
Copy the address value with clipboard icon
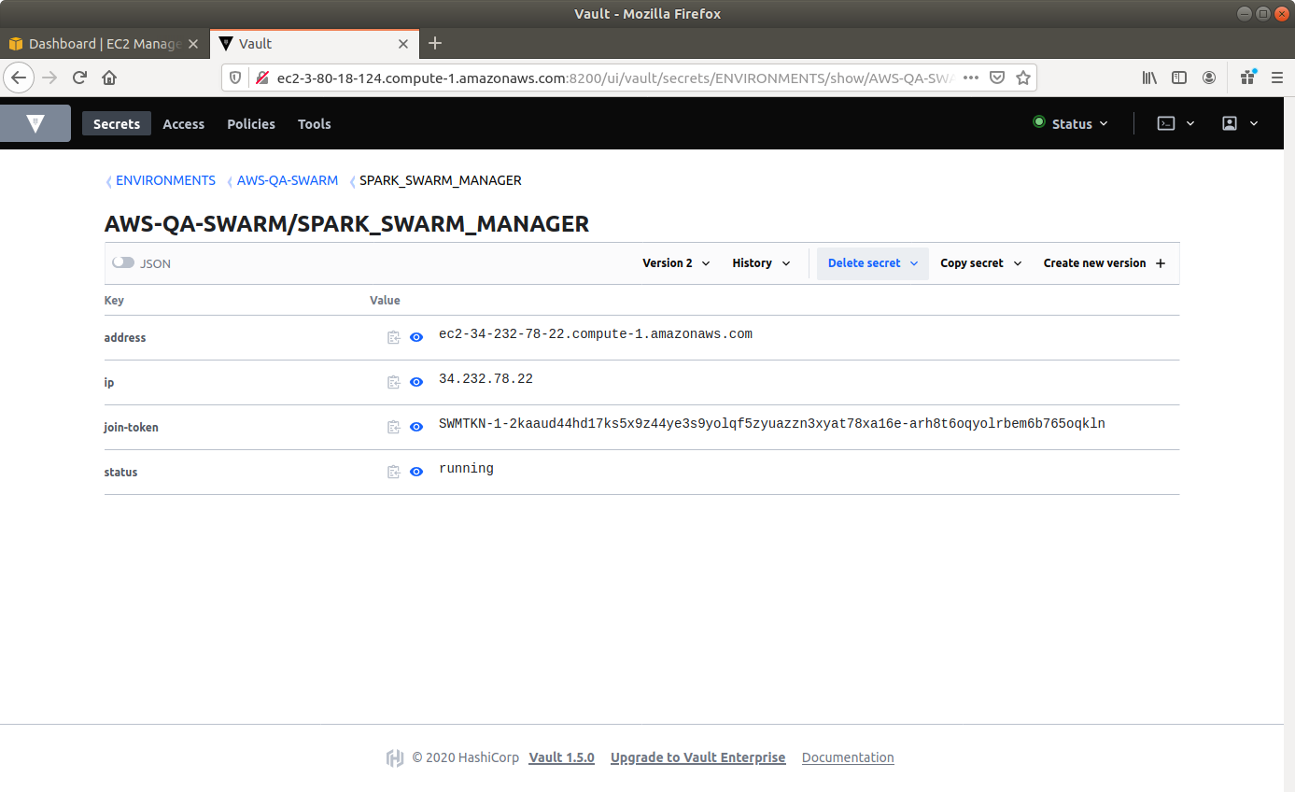point(394,338)
